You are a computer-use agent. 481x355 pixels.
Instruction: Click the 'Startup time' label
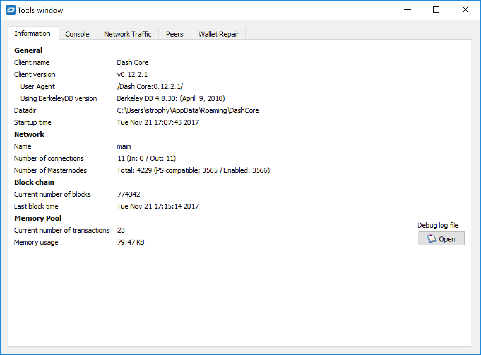point(33,122)
